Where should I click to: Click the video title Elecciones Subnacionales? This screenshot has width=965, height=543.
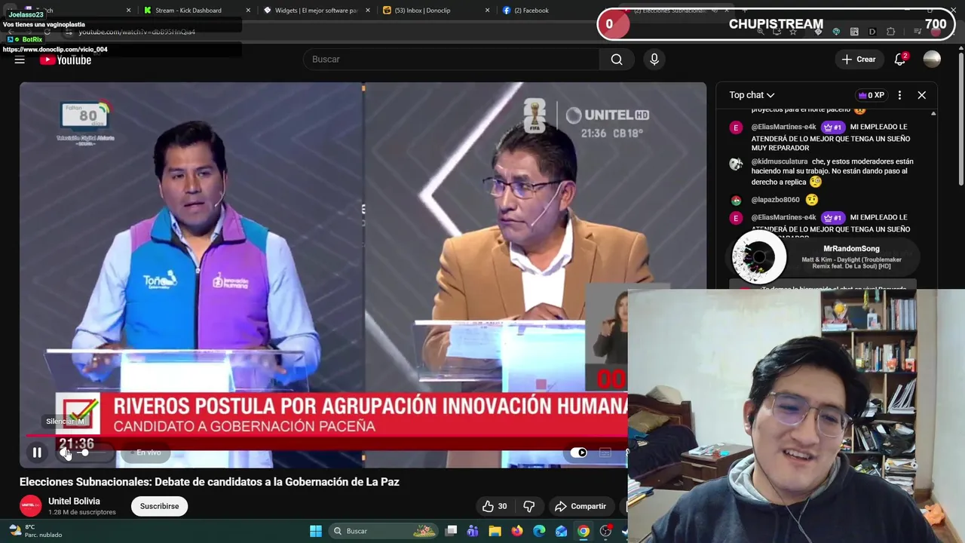[209, 482]
